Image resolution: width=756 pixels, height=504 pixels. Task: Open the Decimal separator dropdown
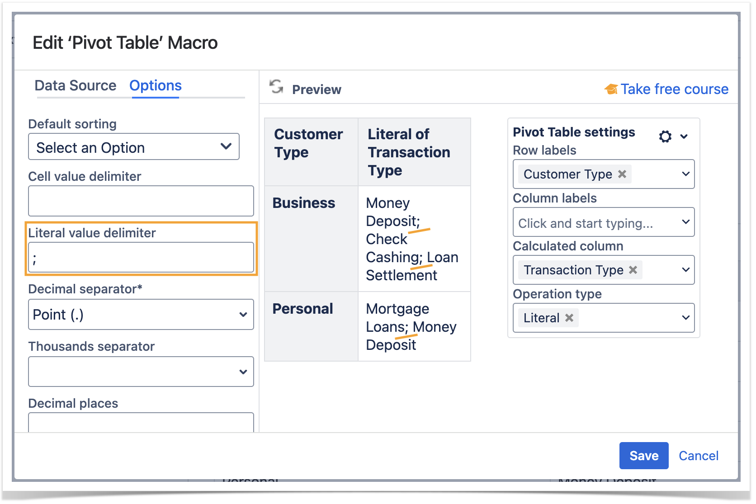pyautogui.click(x=141, y=315)
